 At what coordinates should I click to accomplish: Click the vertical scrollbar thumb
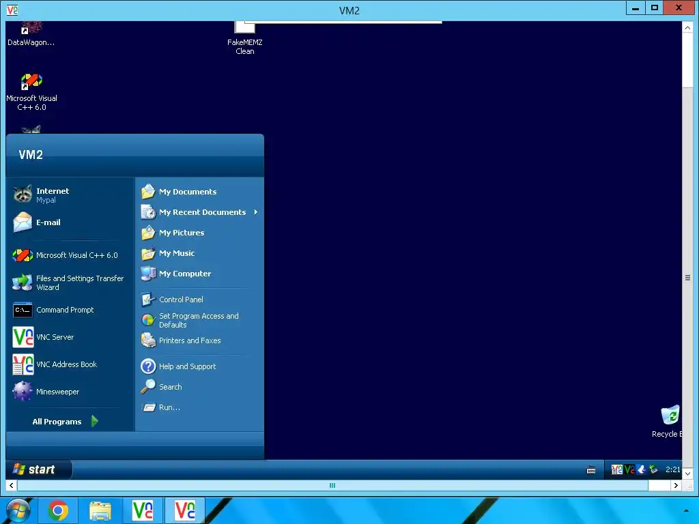687,278
